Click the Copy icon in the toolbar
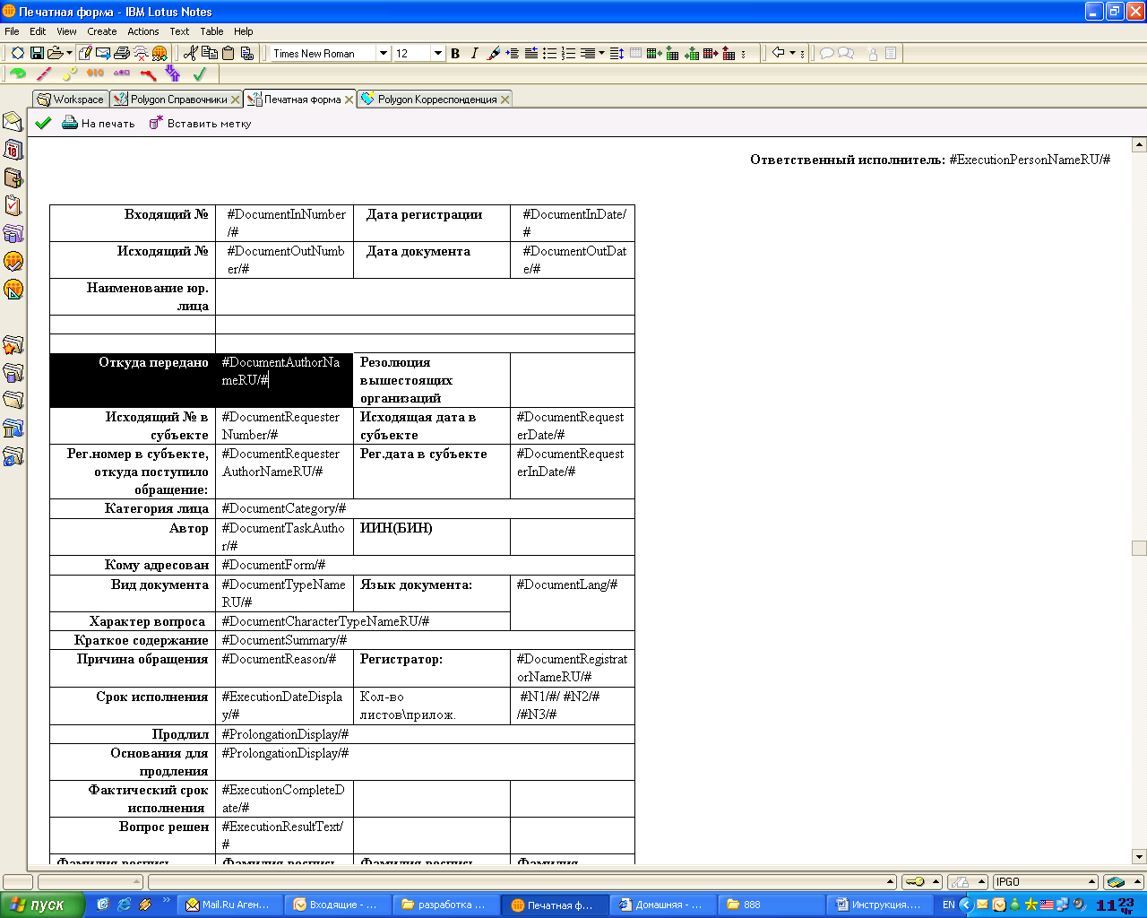The width and height of the screenshot is (1147, 918). pos(210,53)
